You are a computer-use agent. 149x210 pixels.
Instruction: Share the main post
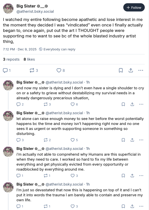coord(131,70)
